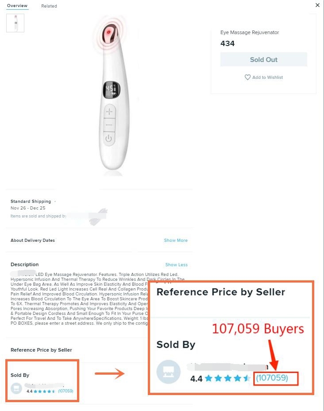324x411 pixels.
Task: Click the enlarged (107059) review count
Action: 272,378
